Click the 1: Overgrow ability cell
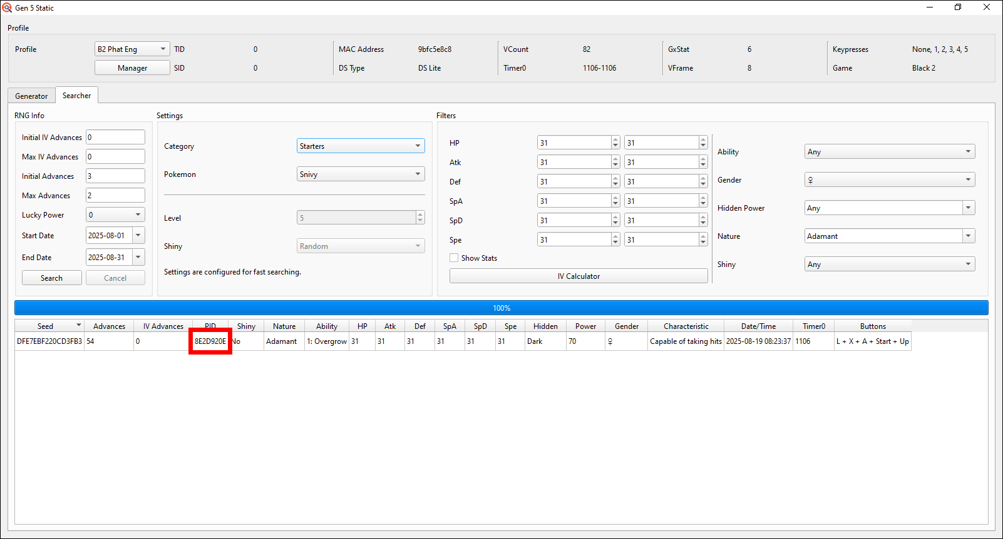Image resolution: width=1003 pixels, height=539 pixels. pyautogui.click(x=327, y=341)
